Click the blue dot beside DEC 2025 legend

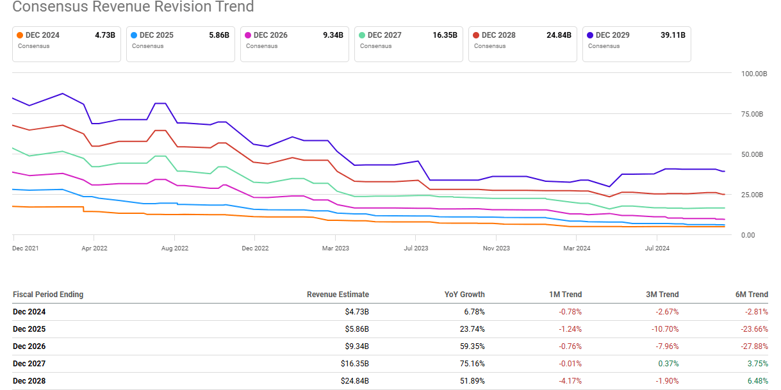point(135,35)
